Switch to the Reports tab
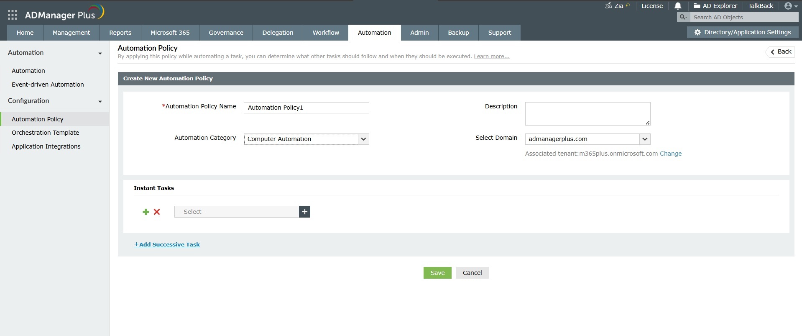Screen dimensions: 802x336 (120, 33)
